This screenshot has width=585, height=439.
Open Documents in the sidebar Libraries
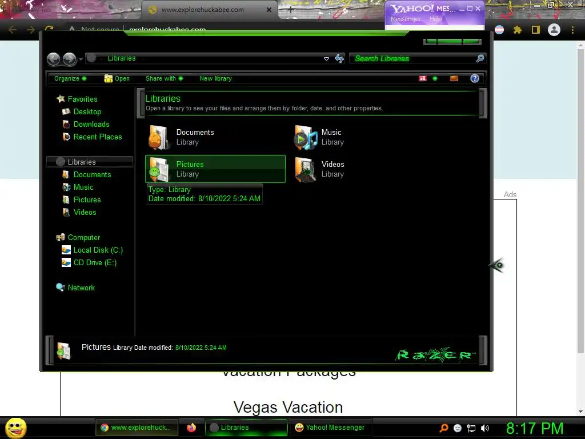tap(92, 175)
